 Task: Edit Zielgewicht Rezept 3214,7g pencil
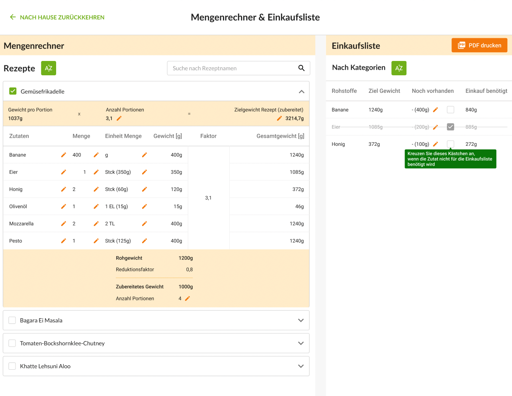tap(279, 118)
